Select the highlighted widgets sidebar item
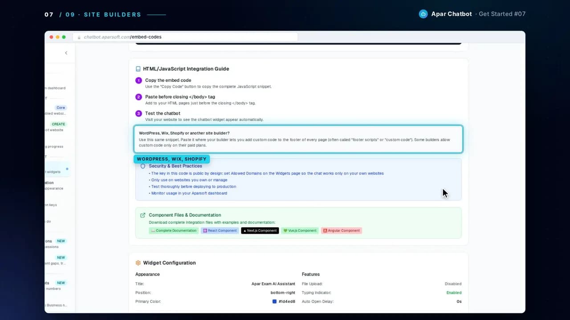 tap(57, 169)
